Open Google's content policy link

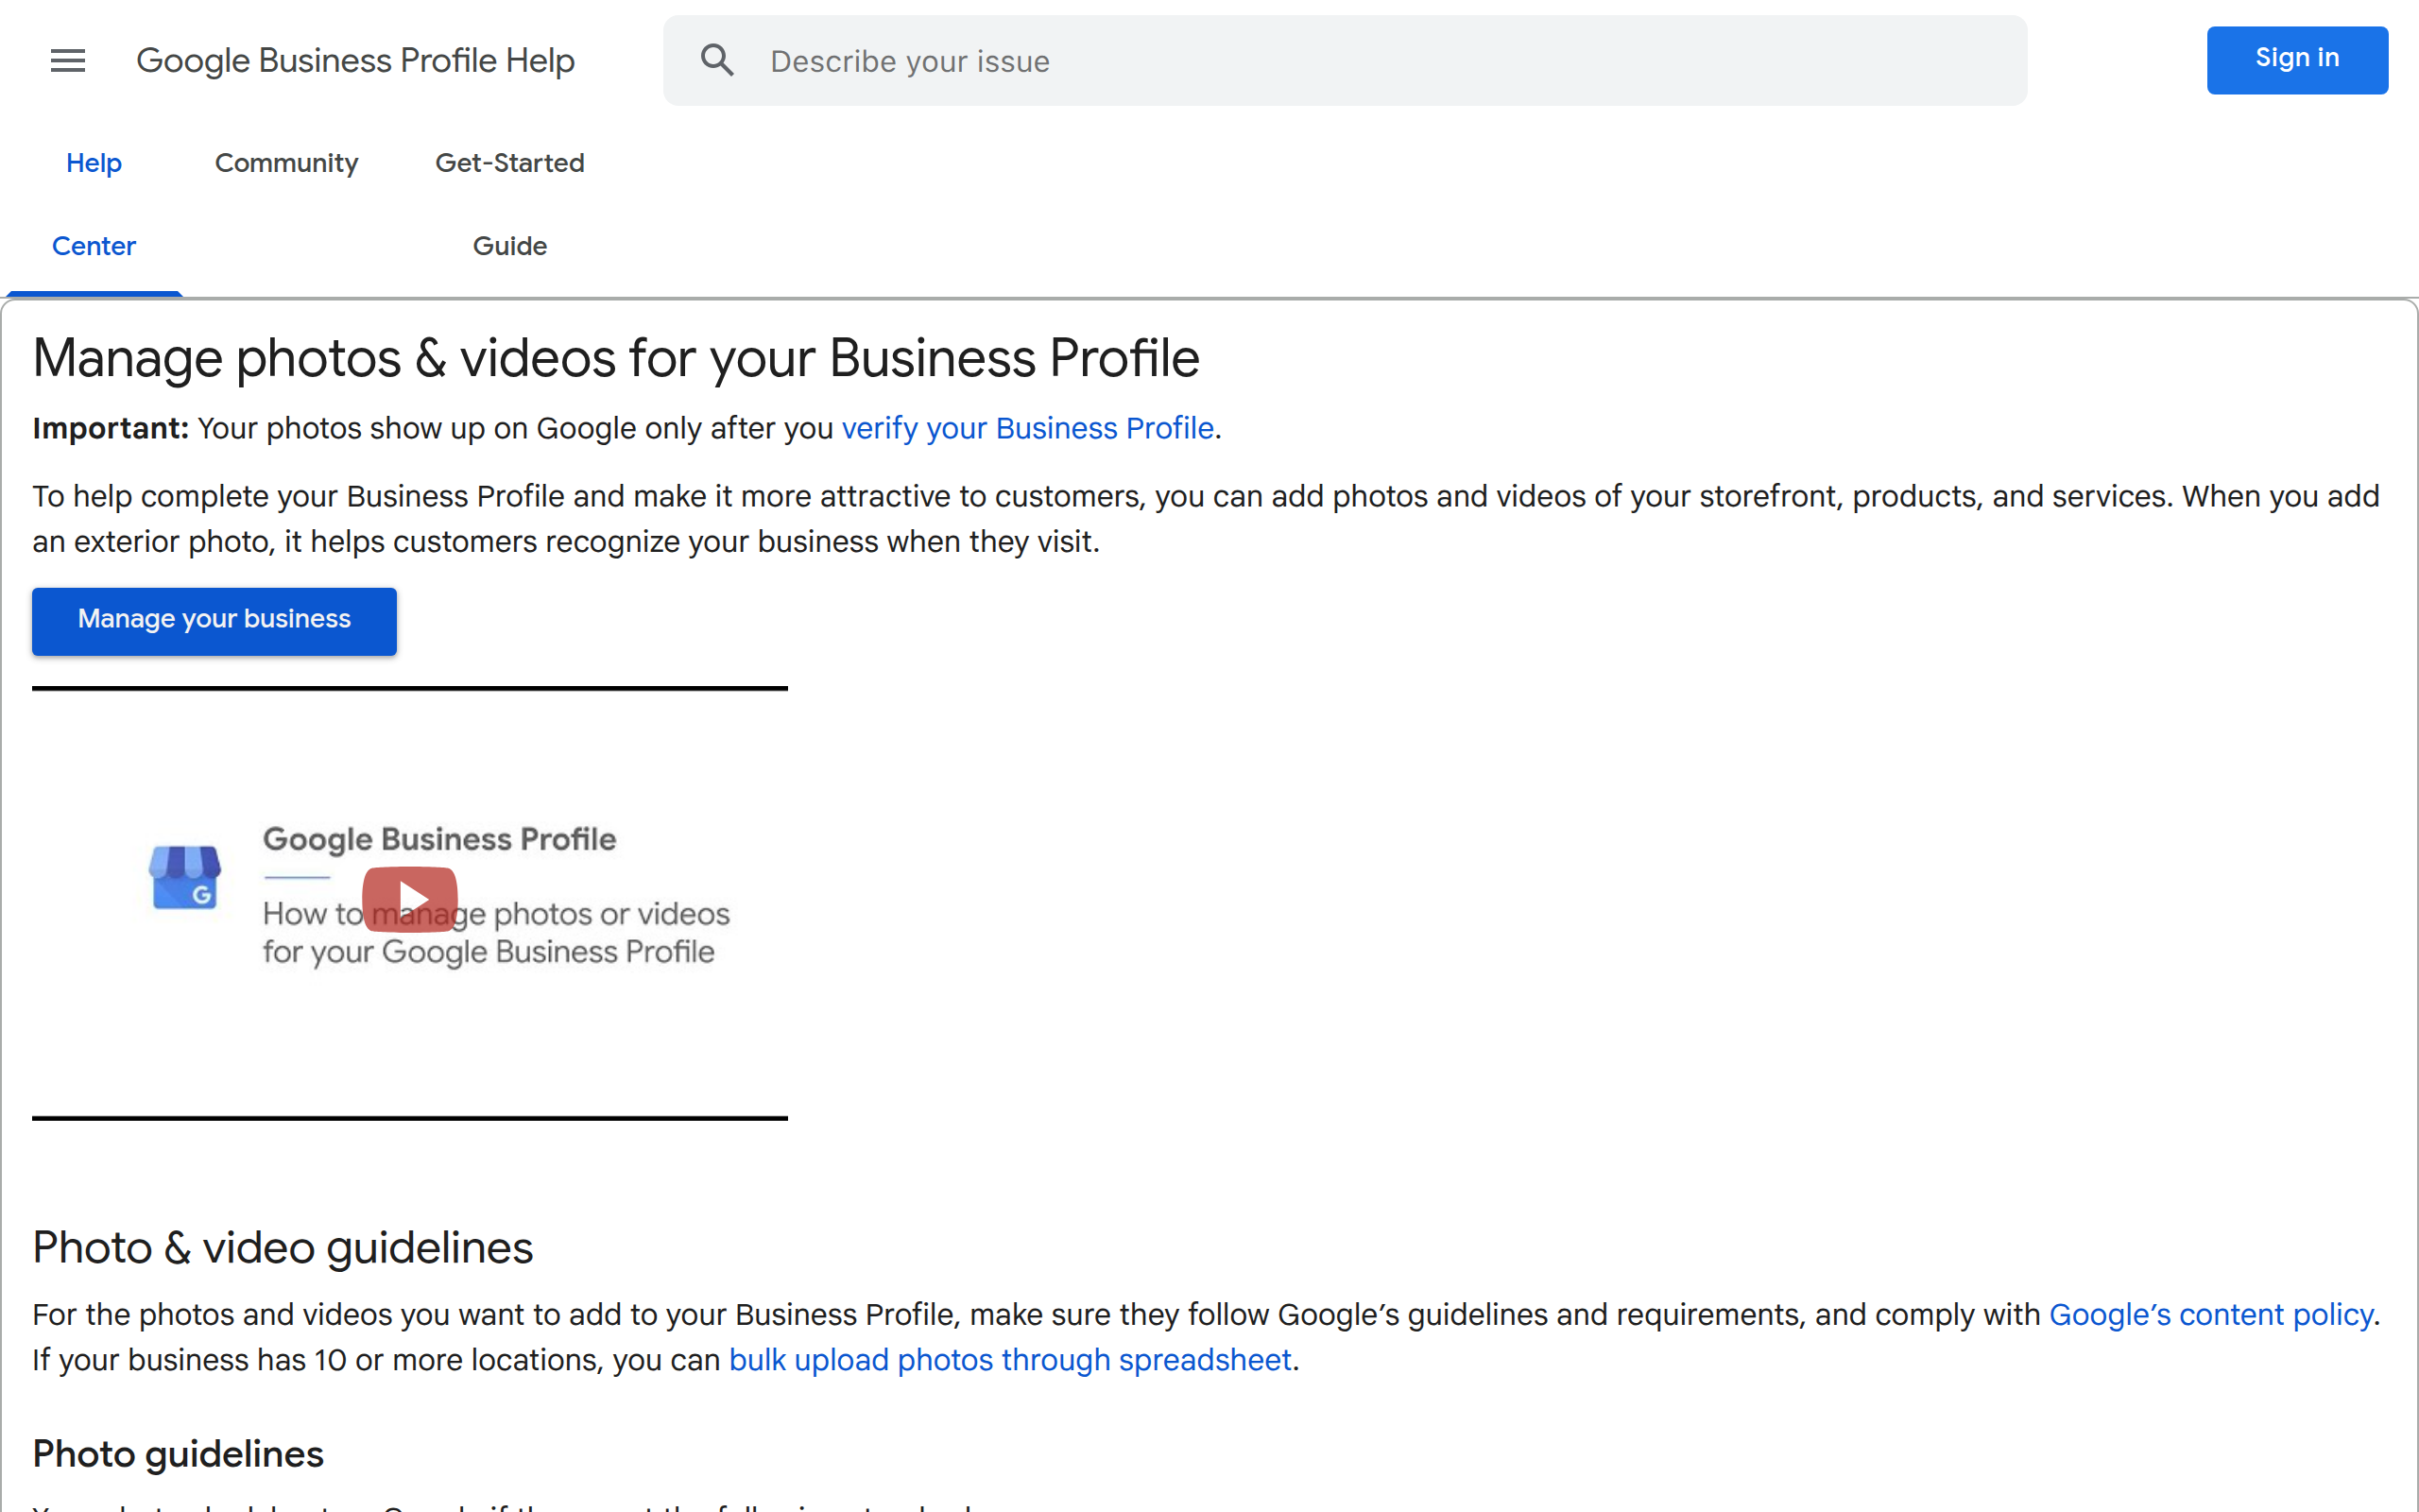point(2210,1314)
